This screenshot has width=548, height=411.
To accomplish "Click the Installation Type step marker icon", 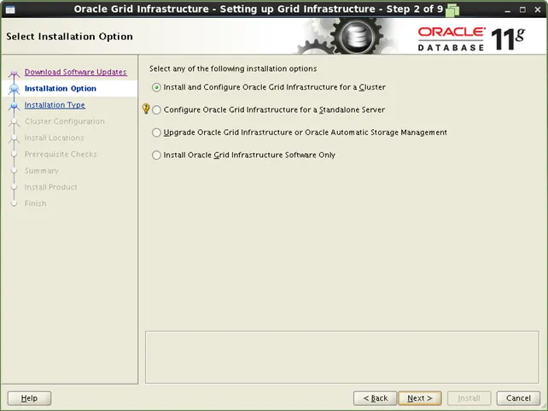I will 13,106.
